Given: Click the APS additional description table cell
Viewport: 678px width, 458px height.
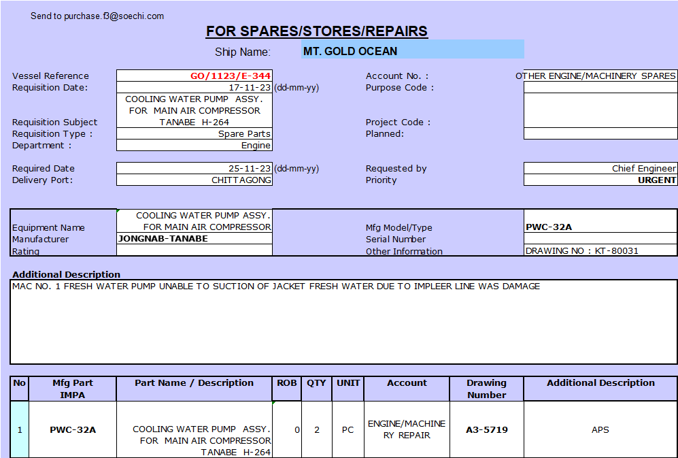Looking at the screenshot, I should 600,430.
